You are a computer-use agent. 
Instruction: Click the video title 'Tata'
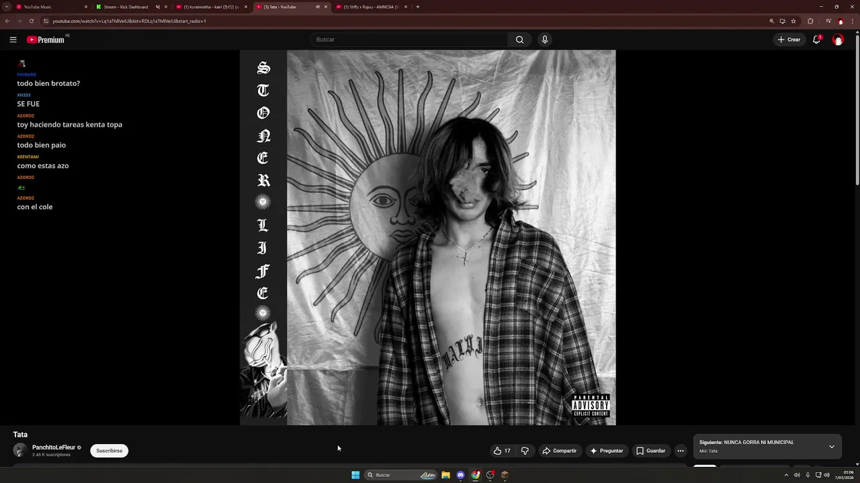(x=20, y=435)
